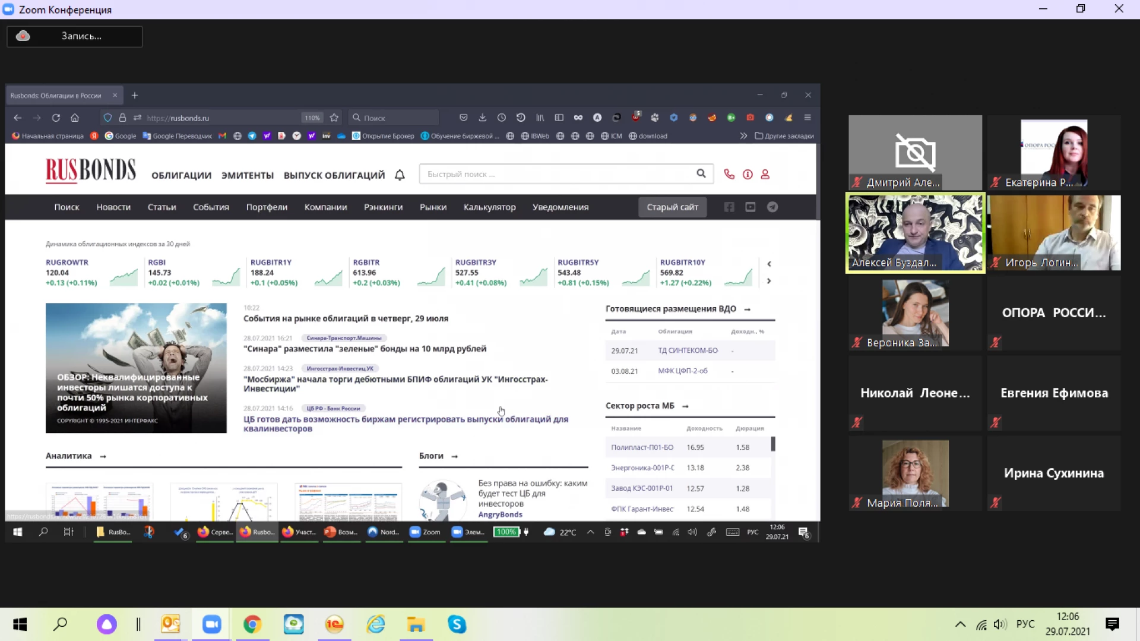The image size is (1140, 641).
Task: Click the info icon in Rusbonds header
Action: [748, 174]
